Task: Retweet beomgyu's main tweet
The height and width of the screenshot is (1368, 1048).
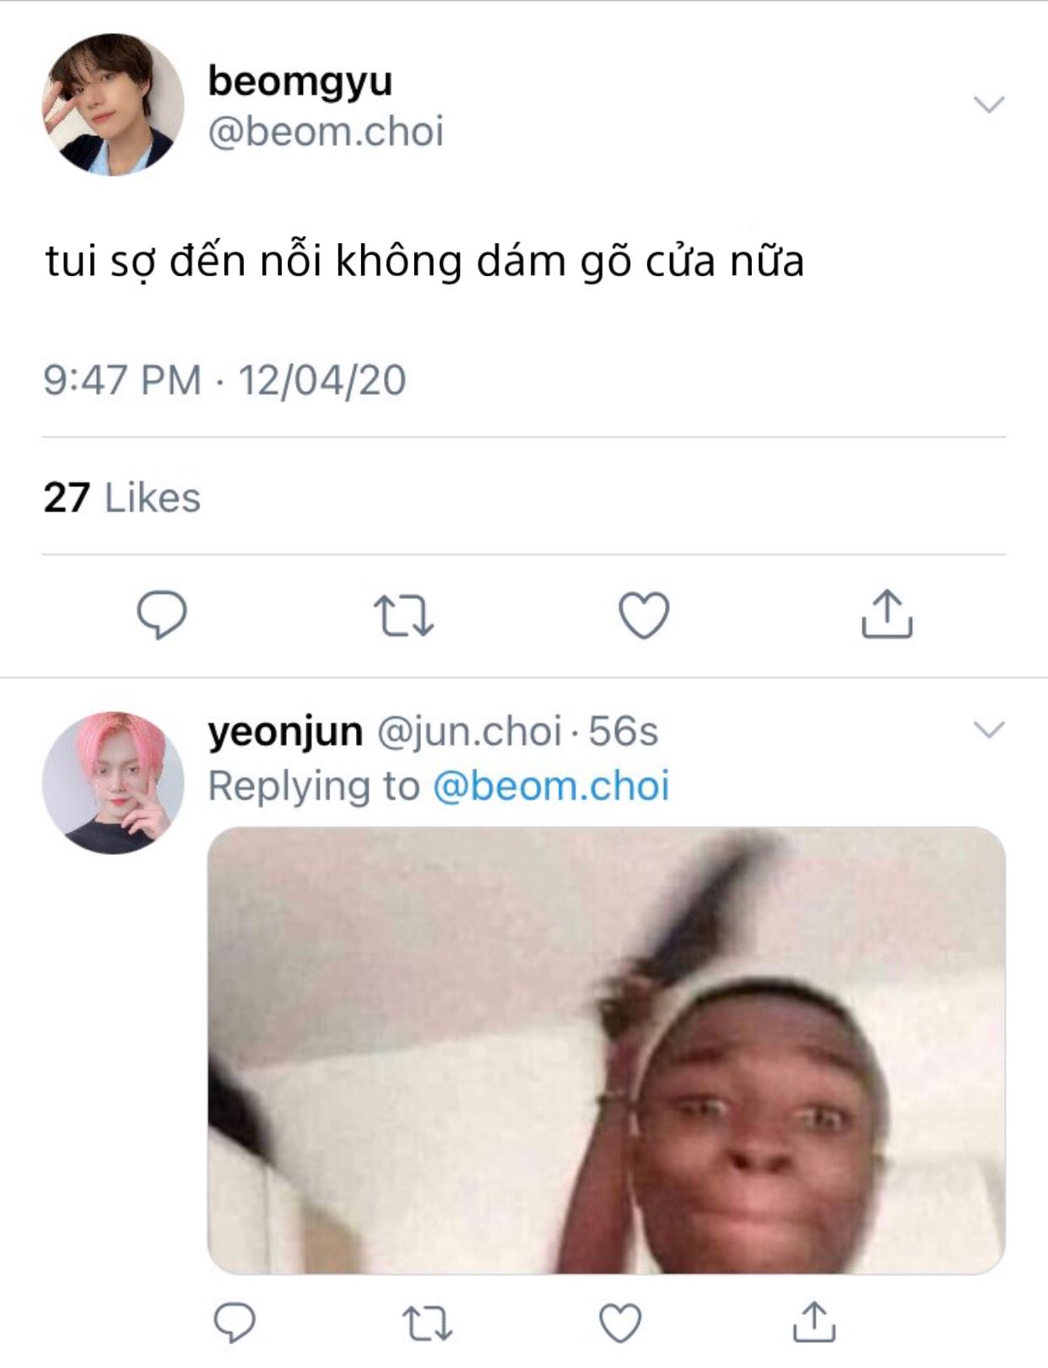Action: pos(403,616)
